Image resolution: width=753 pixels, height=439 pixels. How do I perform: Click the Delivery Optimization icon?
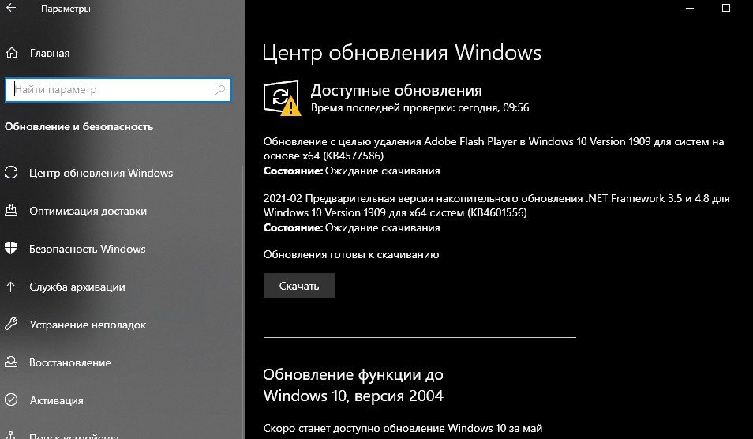(11, 210)
